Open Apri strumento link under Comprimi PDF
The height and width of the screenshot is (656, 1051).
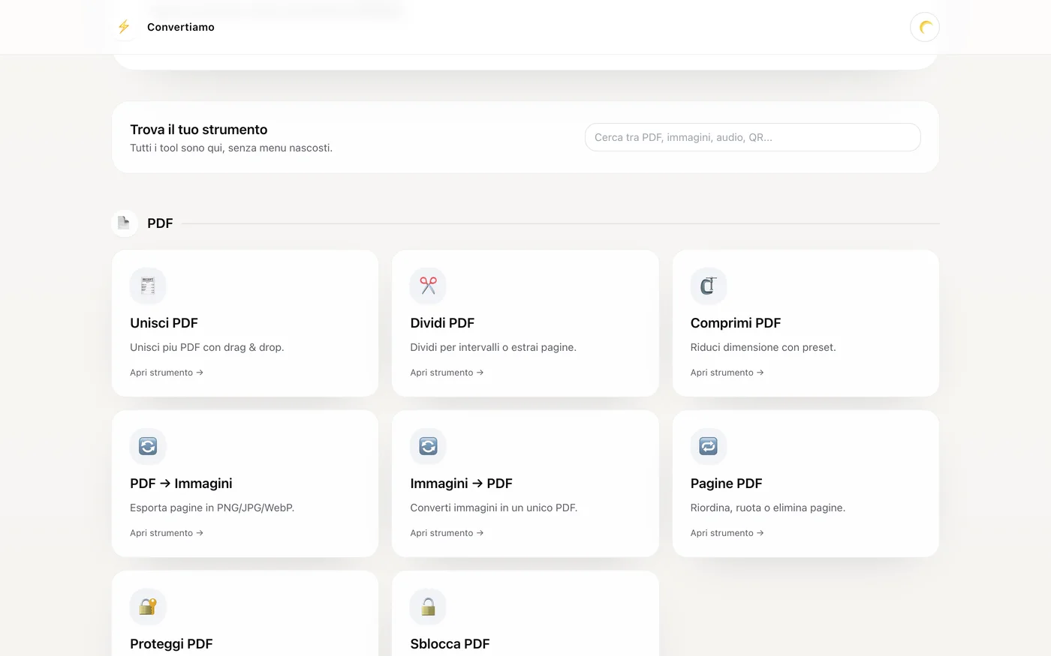click(x=727, y=373)
